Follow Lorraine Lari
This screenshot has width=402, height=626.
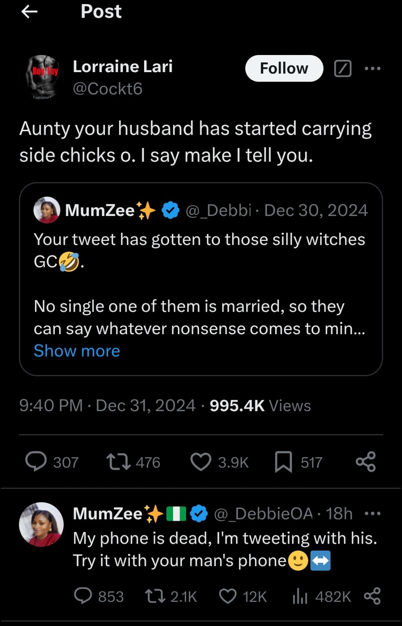[284, 68]
